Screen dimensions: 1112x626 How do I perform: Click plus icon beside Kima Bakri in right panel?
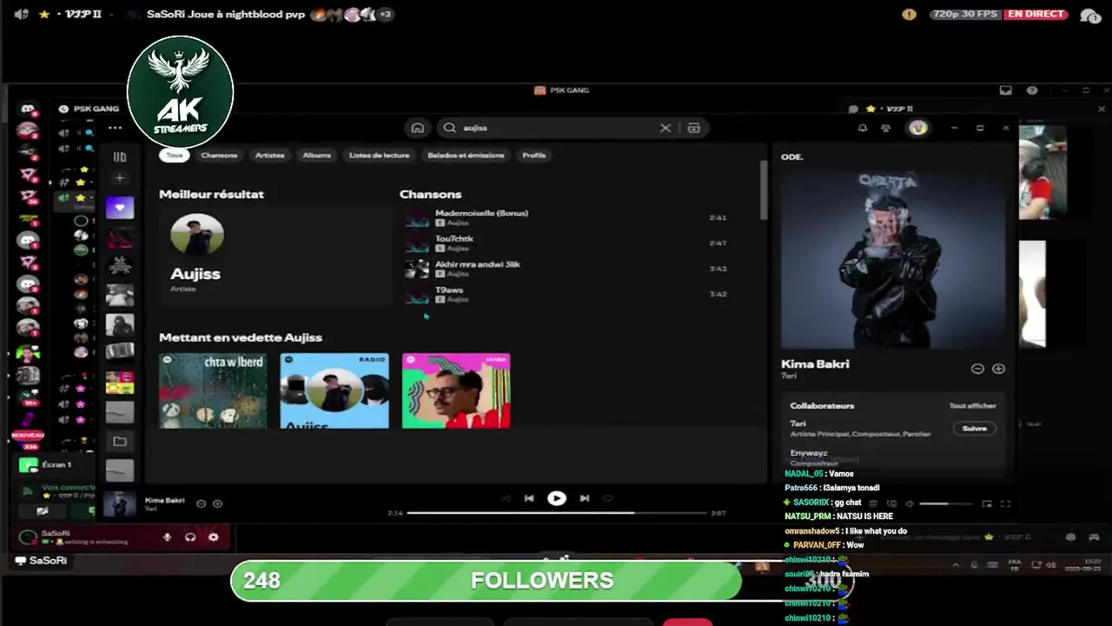[x=998, y=369]
